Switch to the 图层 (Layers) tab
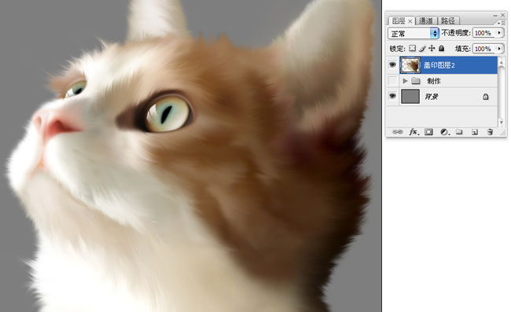 click(399, 21)
